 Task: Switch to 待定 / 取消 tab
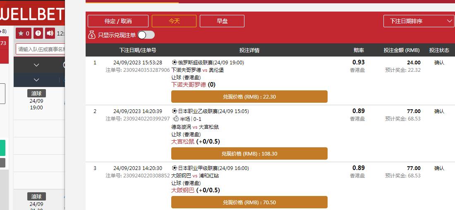[118, 21]
